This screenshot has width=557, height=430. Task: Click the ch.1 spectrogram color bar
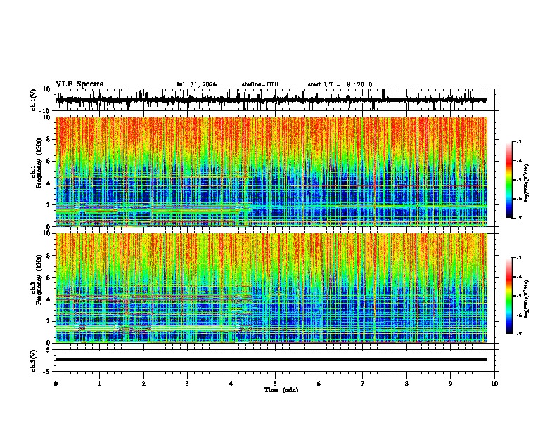(508, 180)
